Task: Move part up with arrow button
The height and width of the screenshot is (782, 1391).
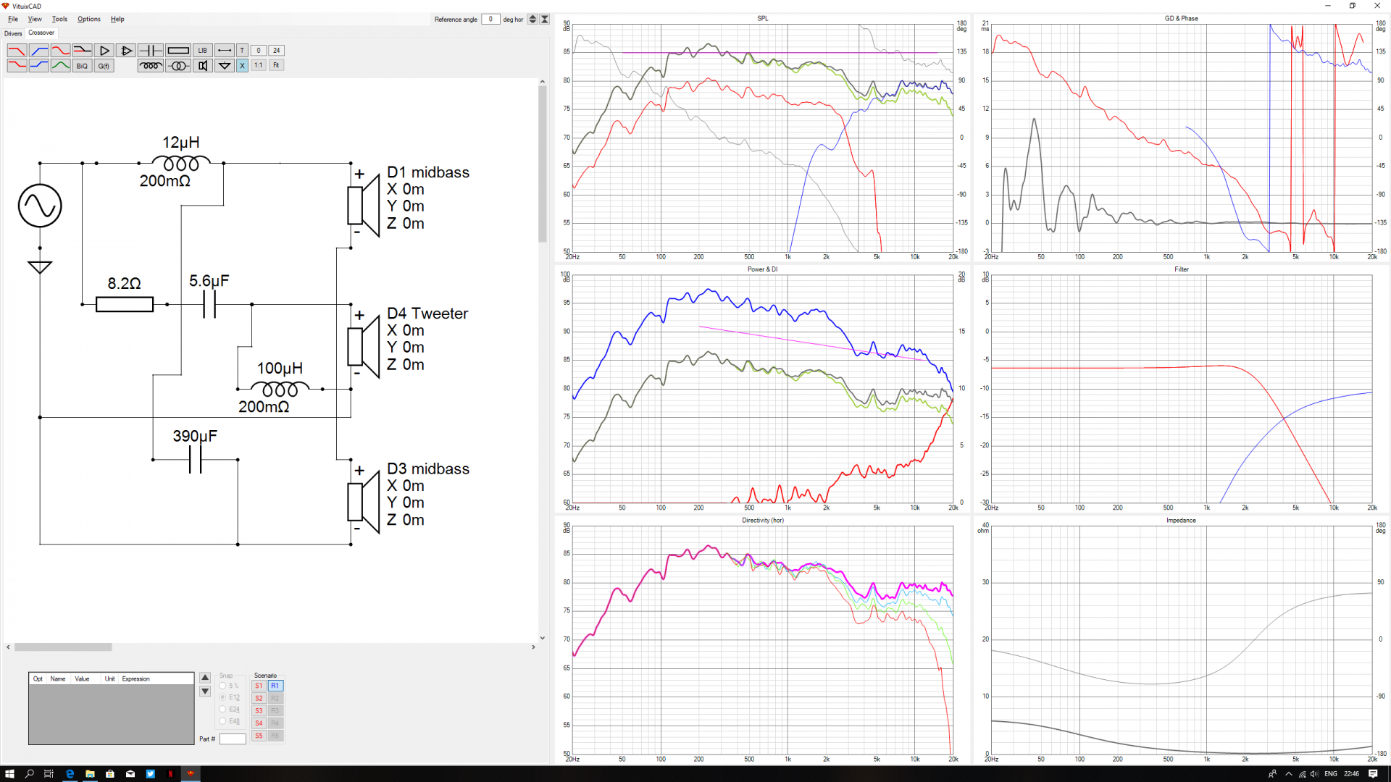Action: click(x=205, y=678)
